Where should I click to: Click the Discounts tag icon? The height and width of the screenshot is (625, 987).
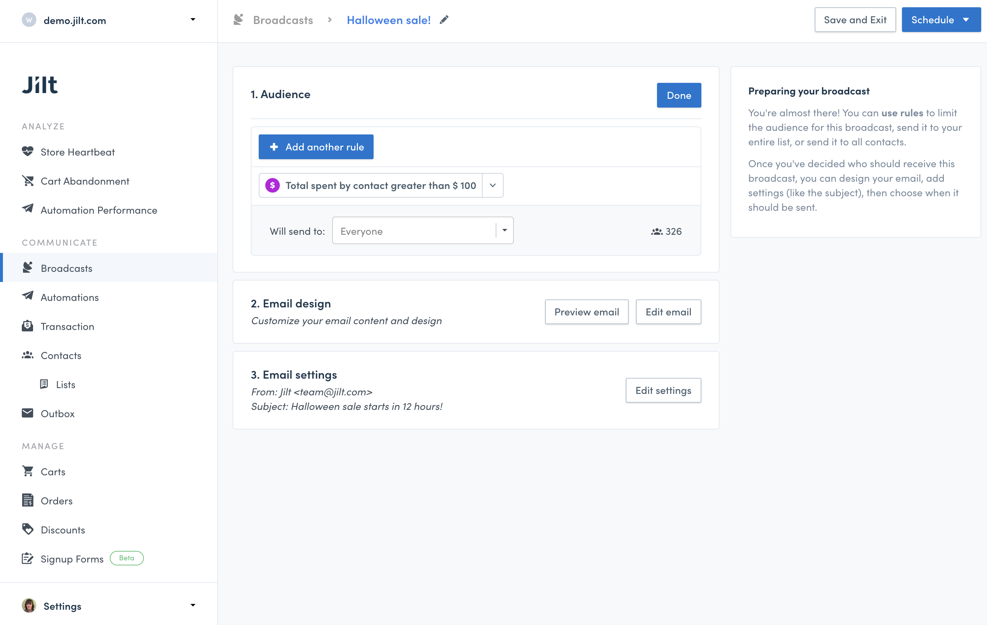click(28, 529)
